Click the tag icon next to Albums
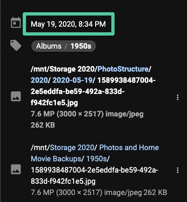Screen dimensions: 187x202 pos(16,45)
